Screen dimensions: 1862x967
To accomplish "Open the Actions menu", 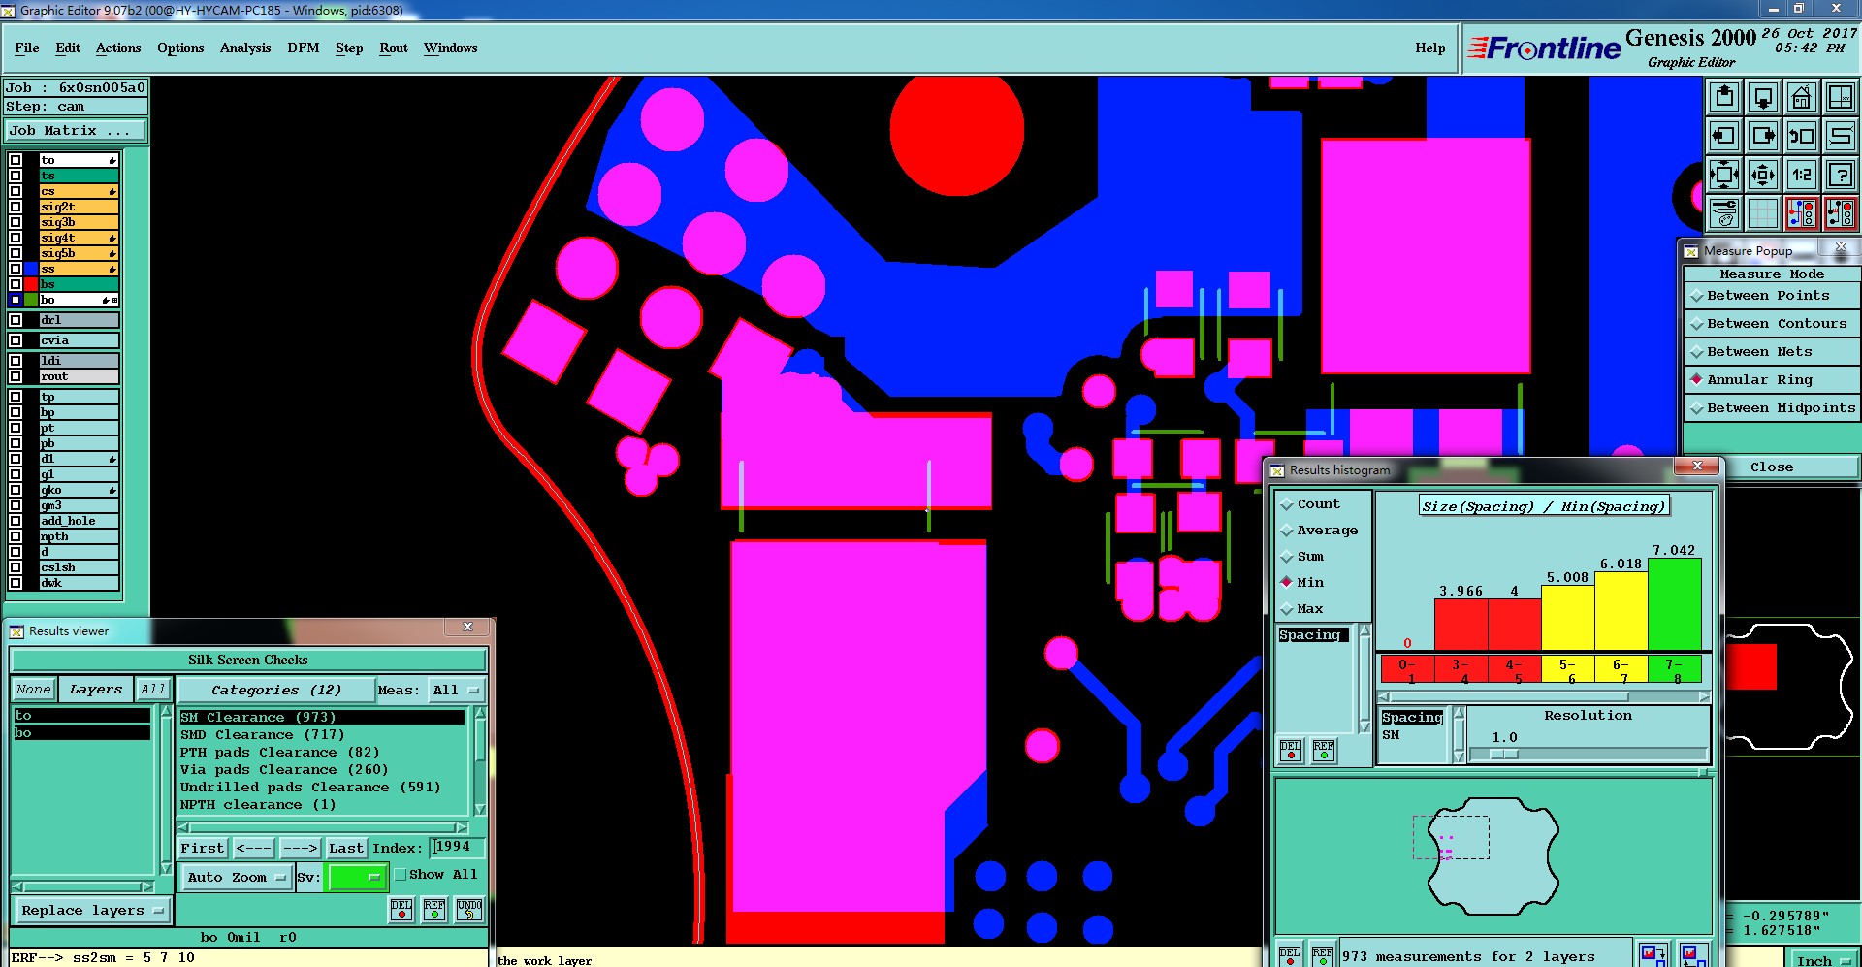I will 118,48.
